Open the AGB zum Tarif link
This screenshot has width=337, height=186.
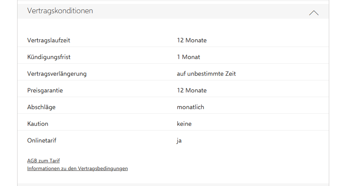43,160
